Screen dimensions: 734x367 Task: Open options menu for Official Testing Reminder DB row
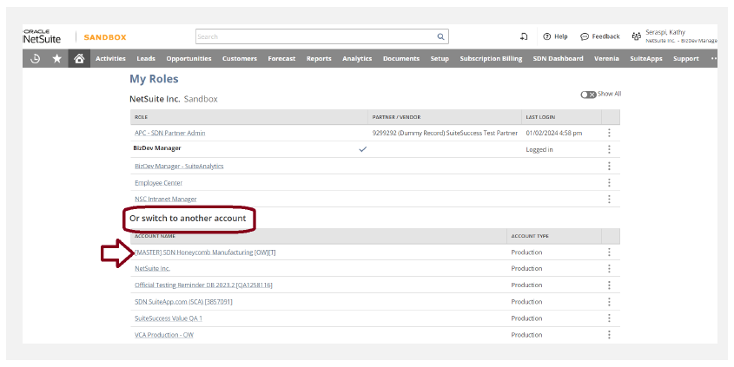[x=609, y=285]
